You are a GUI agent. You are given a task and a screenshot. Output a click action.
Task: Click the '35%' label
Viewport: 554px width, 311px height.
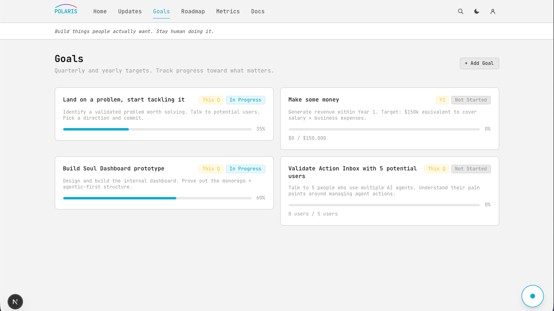(x=260, y=129)
